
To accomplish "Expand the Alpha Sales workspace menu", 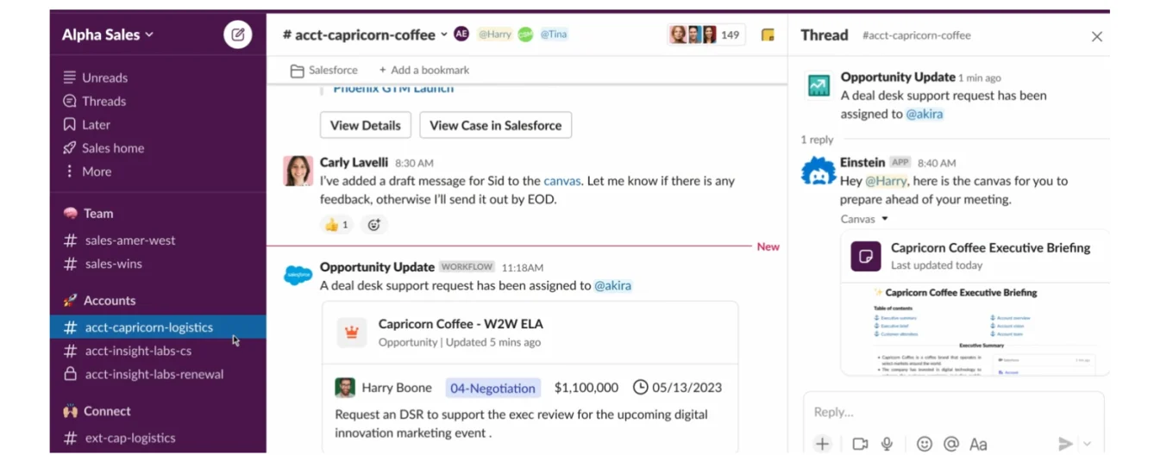I will click(x=108, y=35).
